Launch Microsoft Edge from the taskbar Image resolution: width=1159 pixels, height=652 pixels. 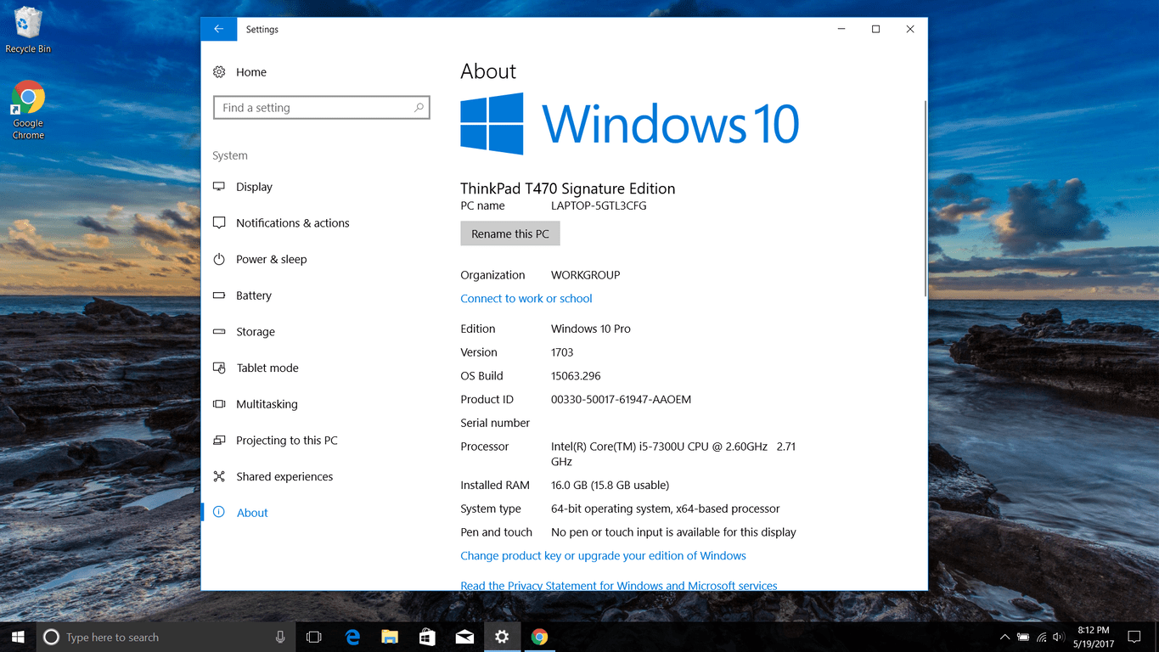click(x=352, y=637)
